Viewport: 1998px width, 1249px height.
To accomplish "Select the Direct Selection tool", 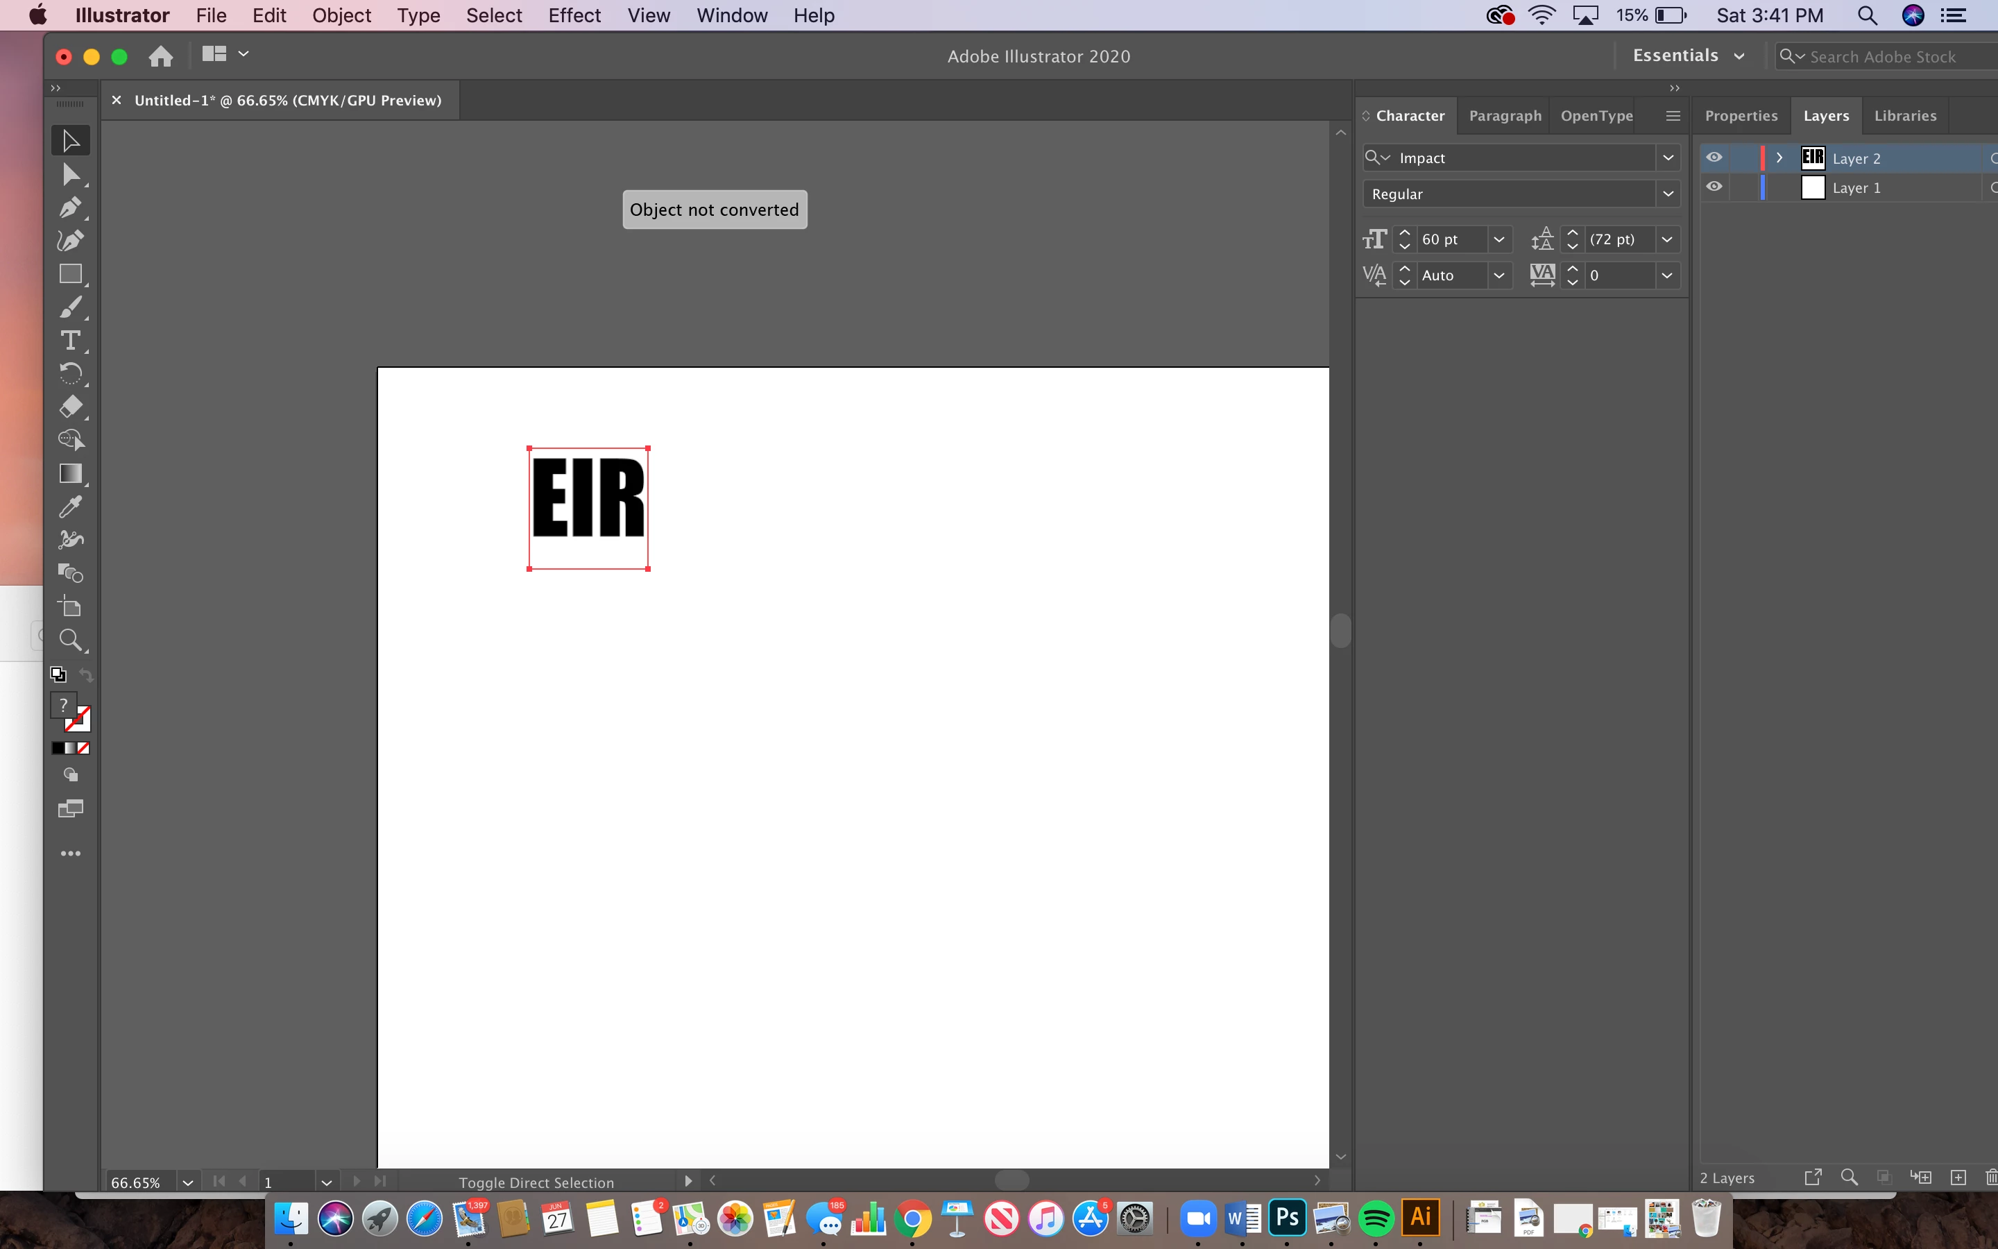I will click(x=70, y=174).
